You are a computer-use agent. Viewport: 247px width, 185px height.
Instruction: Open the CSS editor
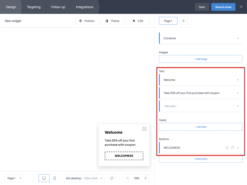(138, 21)
